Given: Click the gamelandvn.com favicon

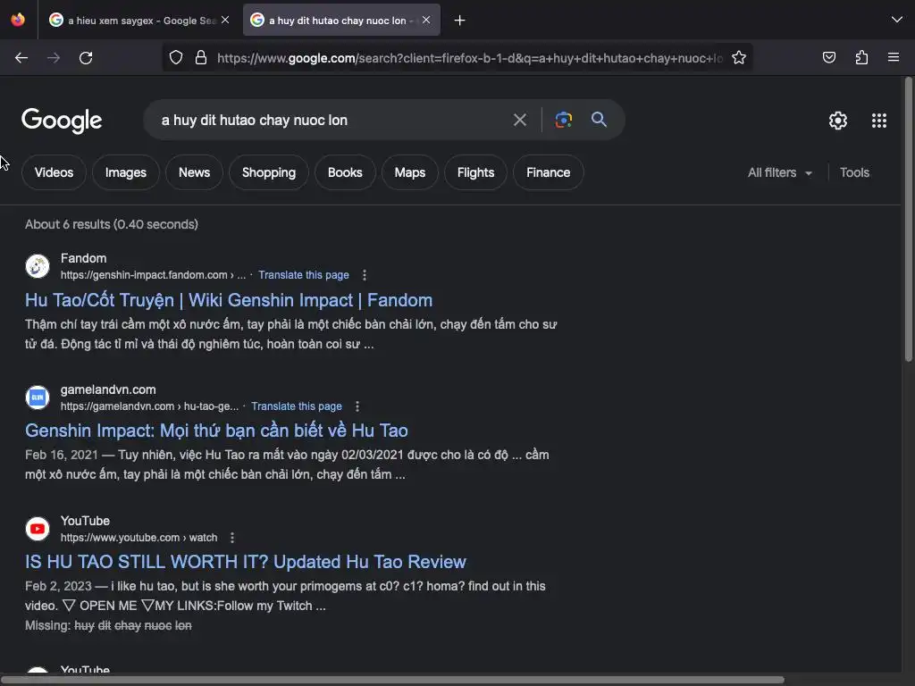Looking at the screenshot, I should 38,397.
